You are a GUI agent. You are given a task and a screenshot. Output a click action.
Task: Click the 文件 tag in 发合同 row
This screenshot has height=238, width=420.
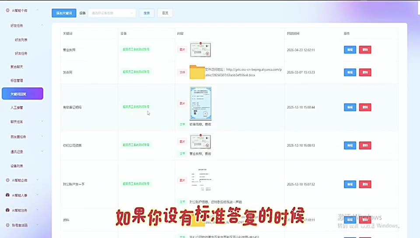[182, 72]
